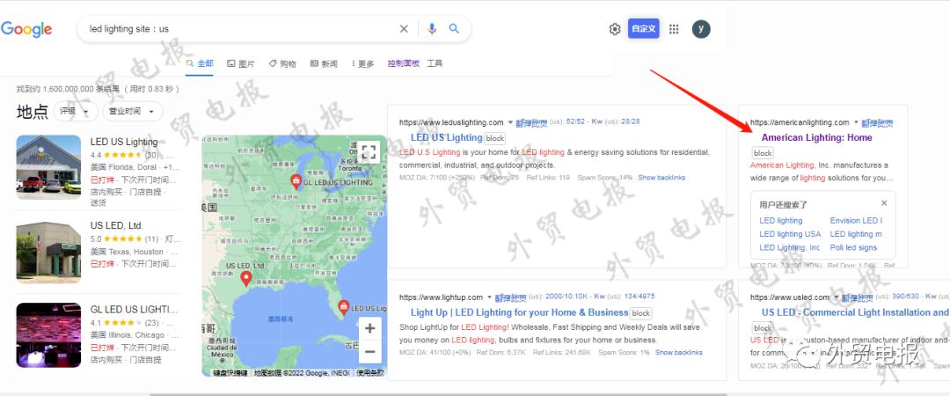Click the blue 自定义 button

(643, 28)
